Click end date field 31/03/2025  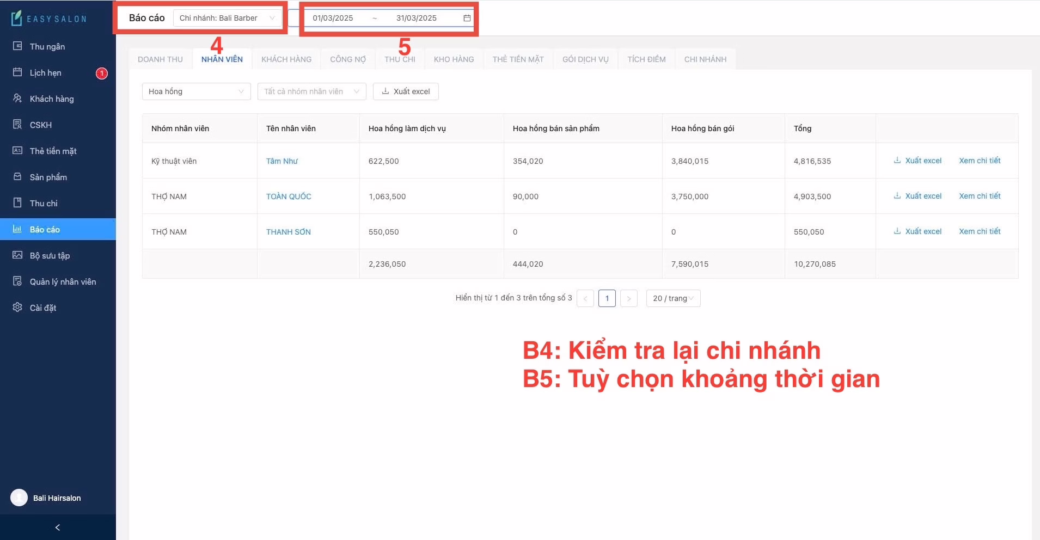pos(417,18)
